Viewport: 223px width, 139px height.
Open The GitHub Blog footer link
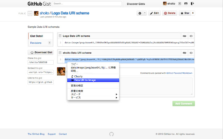(36, 134)
